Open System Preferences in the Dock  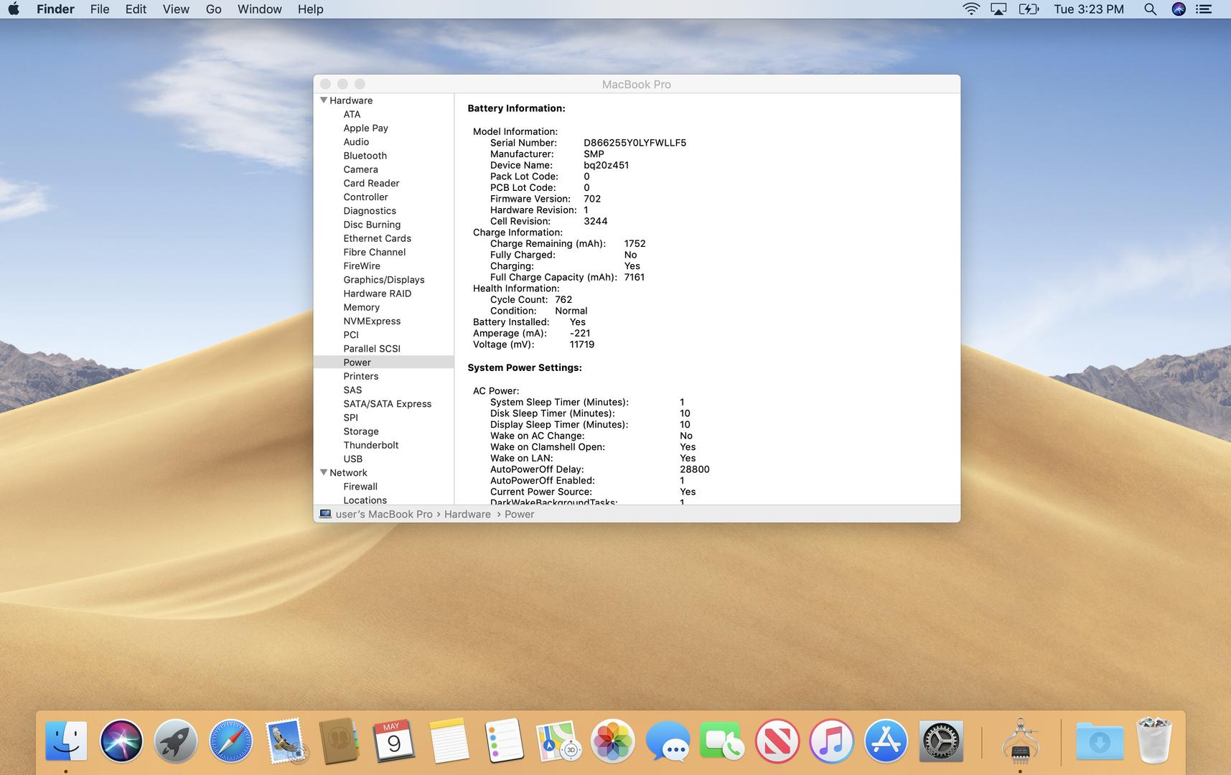pyautogui.click(x=940, y=741)
